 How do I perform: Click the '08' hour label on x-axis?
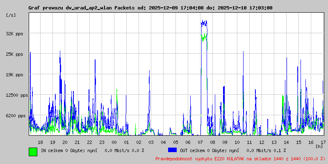[x=212, y=142]
